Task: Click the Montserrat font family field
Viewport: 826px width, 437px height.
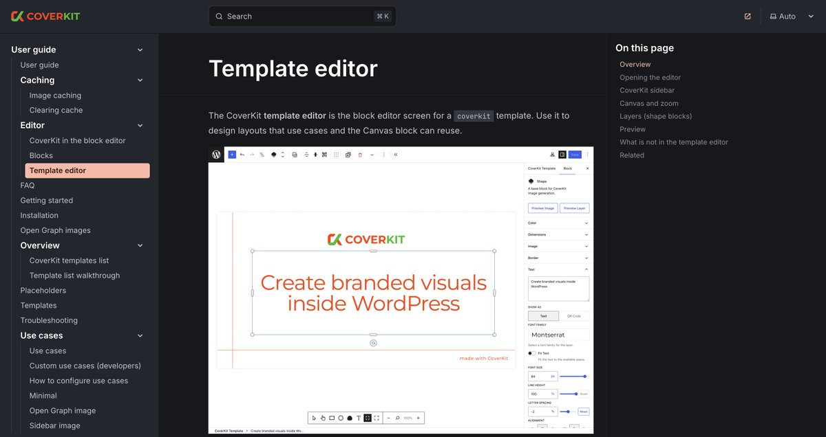Action: 558,335
